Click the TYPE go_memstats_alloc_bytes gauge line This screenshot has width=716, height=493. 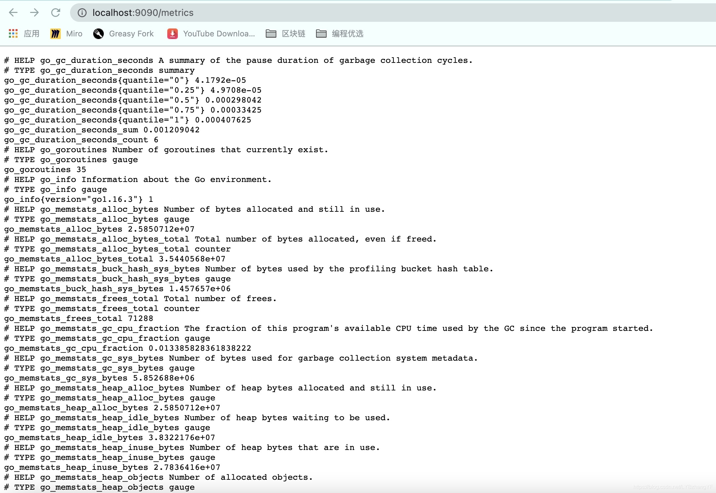point(97,219)
